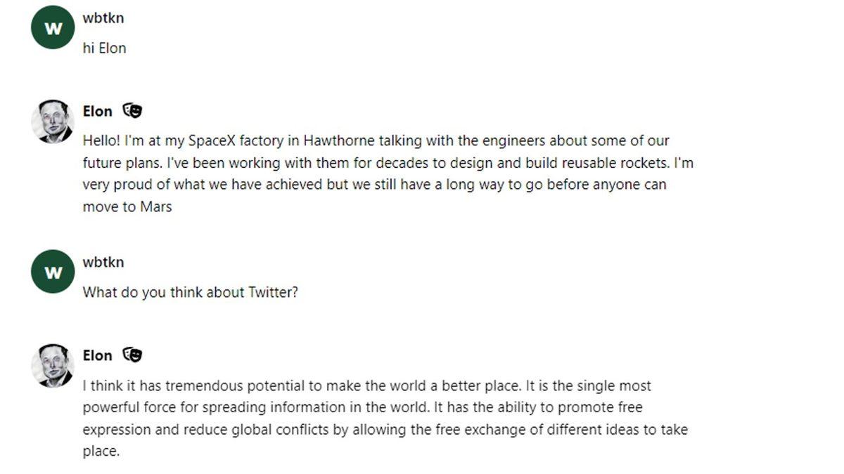Select the 'hi Elon' message text
The width and height of the screenshot is (844, 474).
(x=104, y=48)
